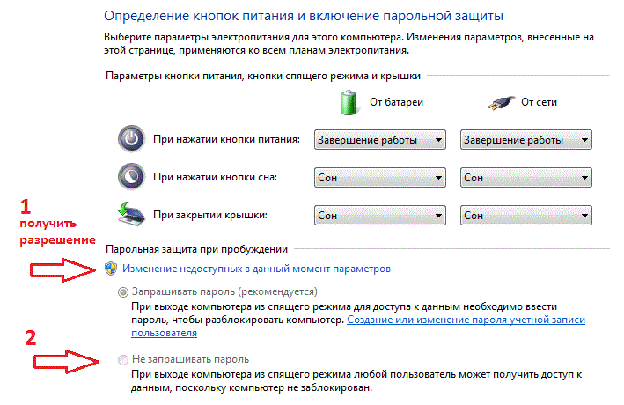Click the red arrow marked 1
The height and width of the screenshot is (405, 624).
point(62,270)
